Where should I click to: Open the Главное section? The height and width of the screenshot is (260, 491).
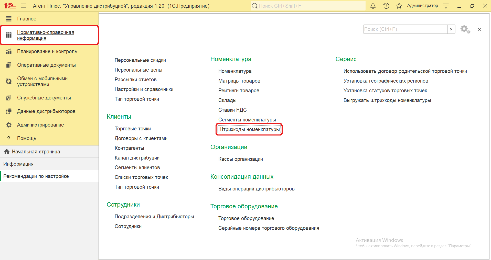click(27, 19)
